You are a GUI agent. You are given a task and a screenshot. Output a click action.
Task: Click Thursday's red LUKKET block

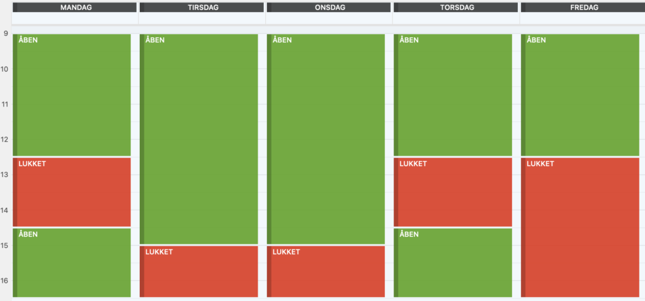tap(453, 192)
